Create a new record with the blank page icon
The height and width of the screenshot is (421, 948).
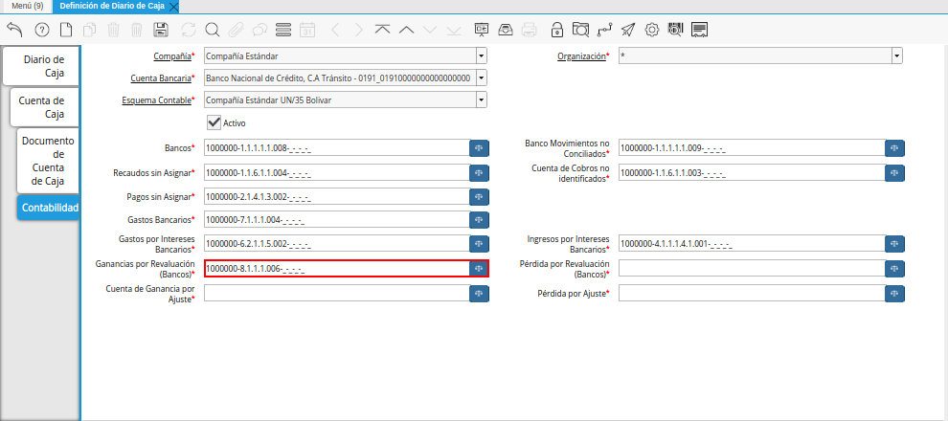tap(66, 30)
